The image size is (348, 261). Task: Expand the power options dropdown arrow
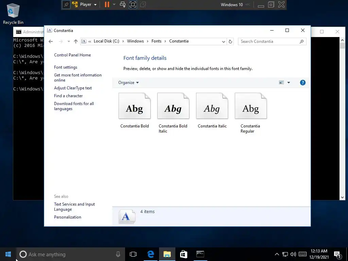[114, 4]
